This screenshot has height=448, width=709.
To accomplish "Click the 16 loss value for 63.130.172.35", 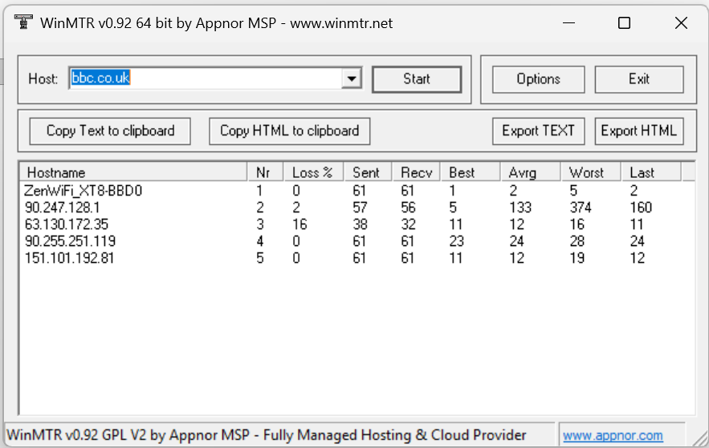I will point(299,224).
